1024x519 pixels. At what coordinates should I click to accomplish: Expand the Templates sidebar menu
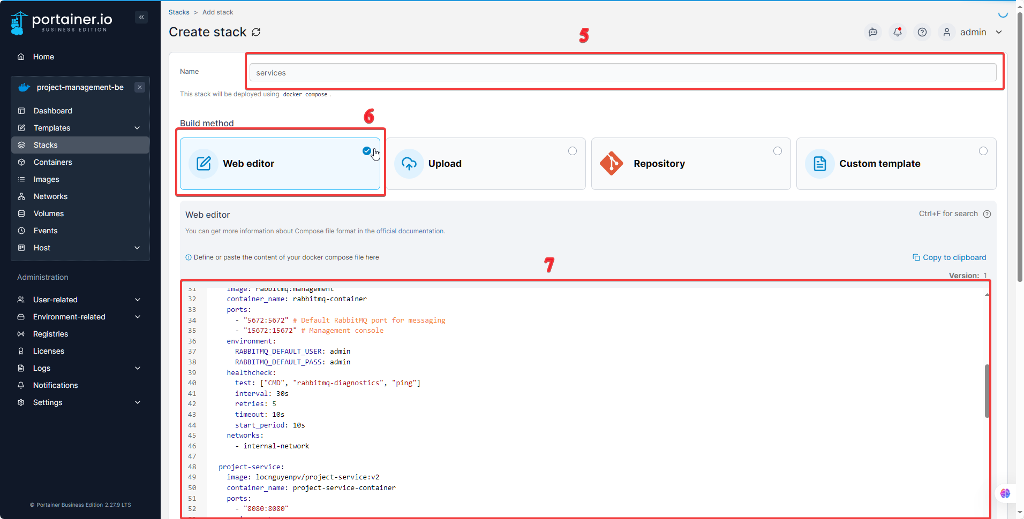137,128
